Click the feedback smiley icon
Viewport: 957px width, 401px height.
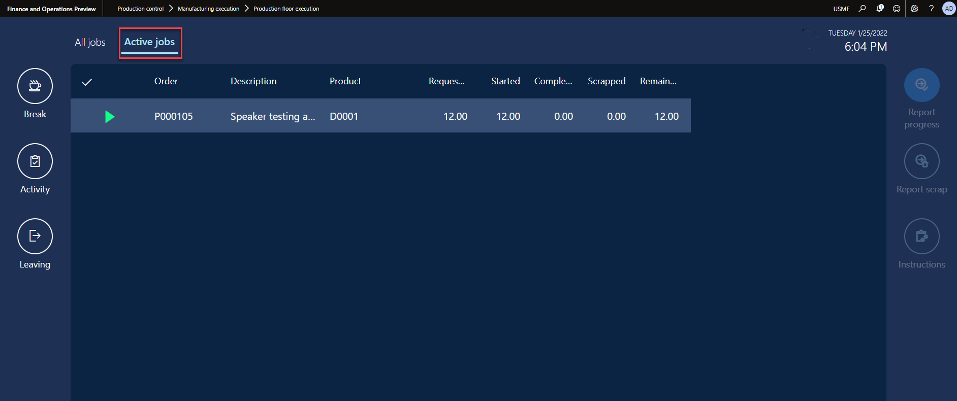click(897, 9)
